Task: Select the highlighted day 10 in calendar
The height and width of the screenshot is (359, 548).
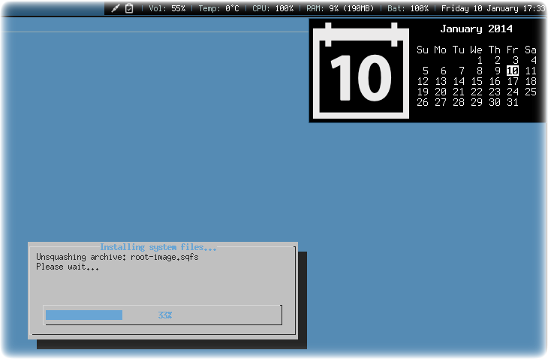Action: (x=513, y=71)
